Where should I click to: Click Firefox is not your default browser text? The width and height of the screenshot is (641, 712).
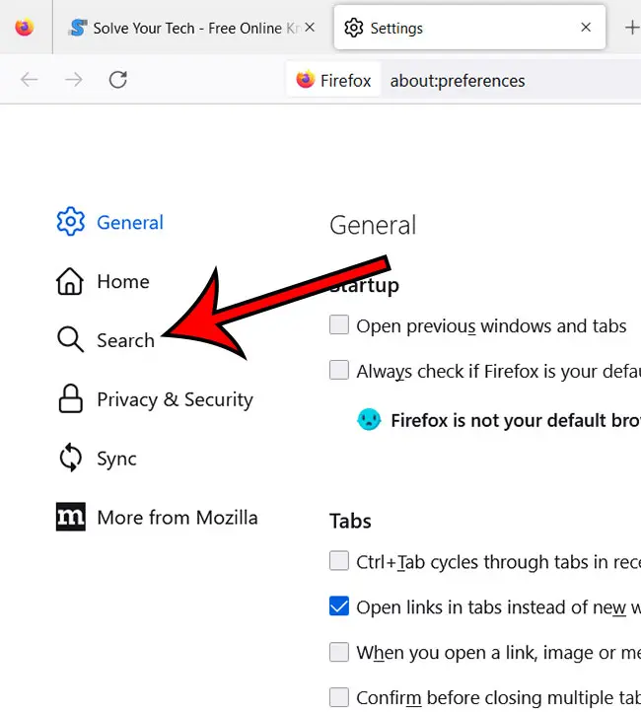516,420
